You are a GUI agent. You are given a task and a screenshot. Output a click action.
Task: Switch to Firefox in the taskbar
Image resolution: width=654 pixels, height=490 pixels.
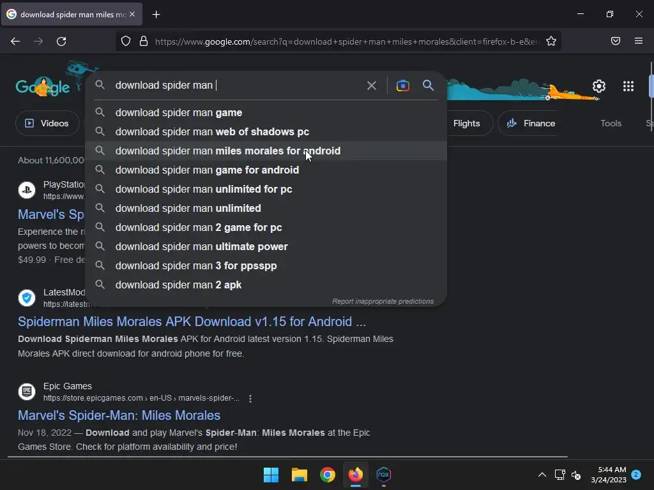(356, 475)
